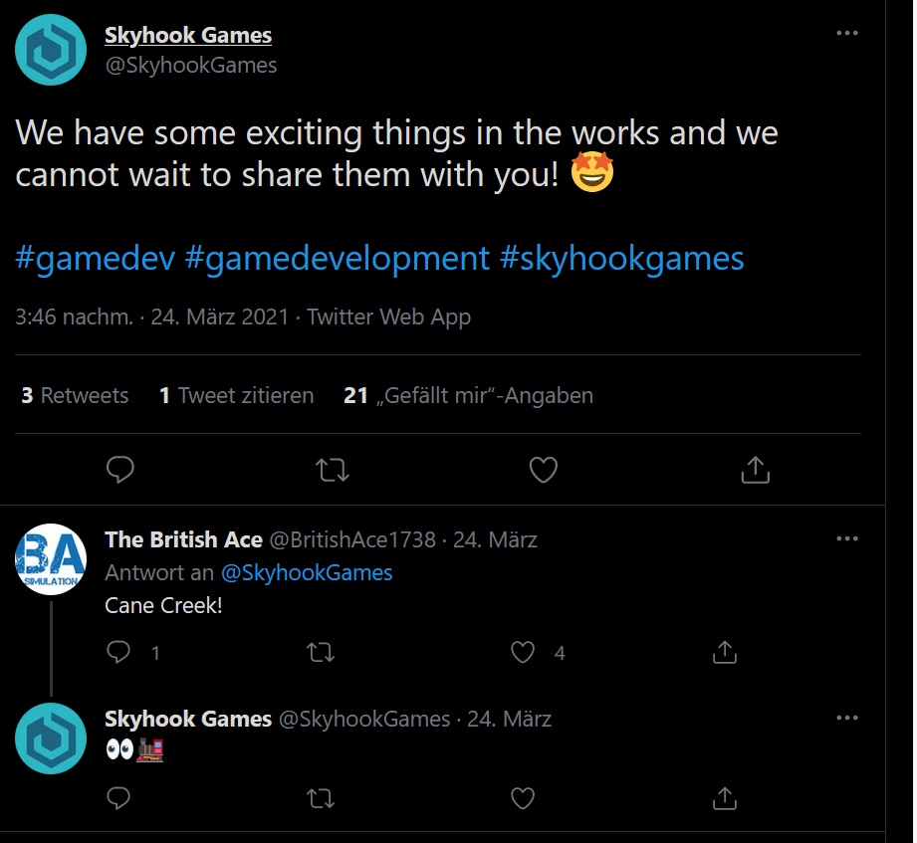
Task: Share the Skyhook Games emoji reply
Action: coord(725,797)
